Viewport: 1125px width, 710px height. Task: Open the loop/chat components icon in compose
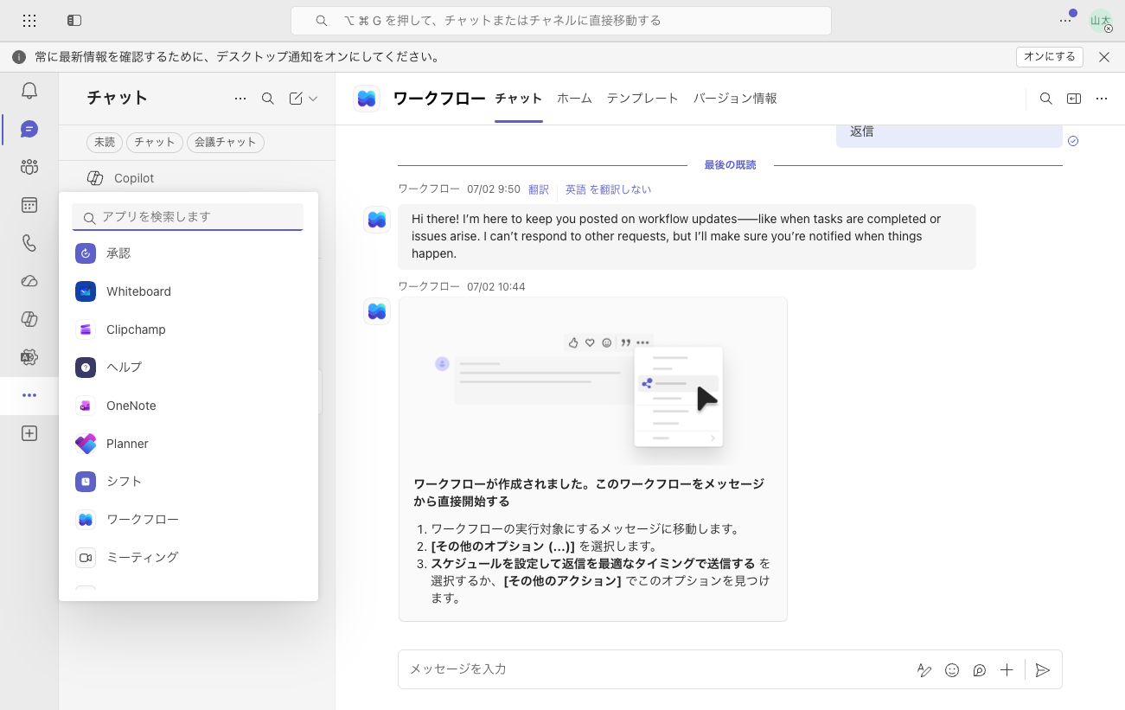coord(980,669)
